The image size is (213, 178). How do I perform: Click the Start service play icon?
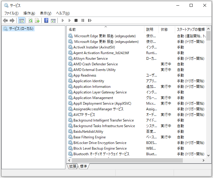click(63, 20)
